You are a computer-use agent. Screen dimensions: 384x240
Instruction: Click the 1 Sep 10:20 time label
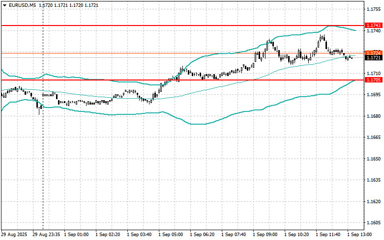[x=296, y=235]
